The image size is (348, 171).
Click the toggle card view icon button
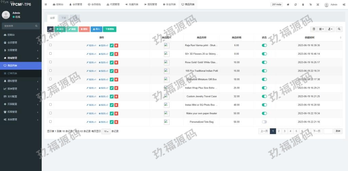[314, 29]
